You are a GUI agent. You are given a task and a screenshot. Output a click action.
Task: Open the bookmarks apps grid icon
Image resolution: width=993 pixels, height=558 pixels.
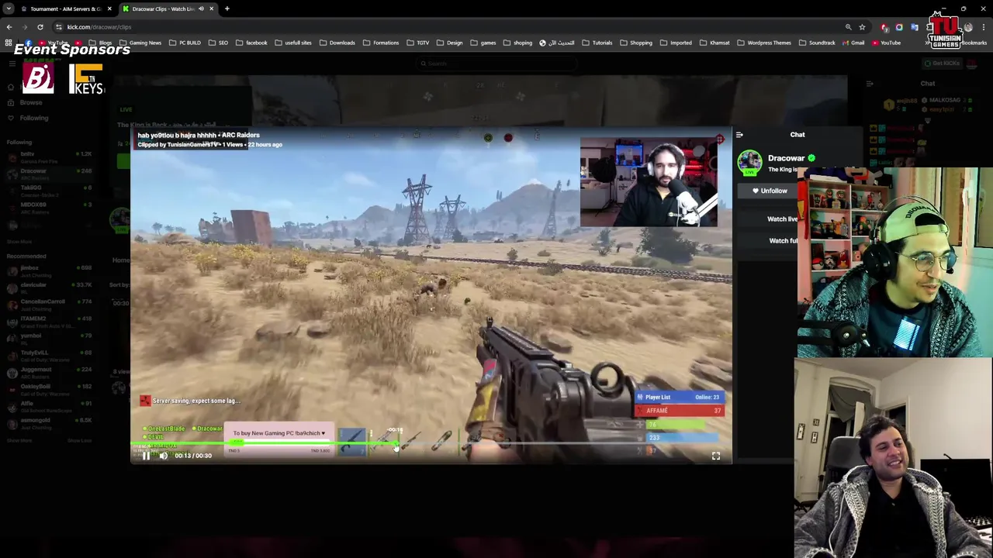pyautogui.click(x=9, y=43)
